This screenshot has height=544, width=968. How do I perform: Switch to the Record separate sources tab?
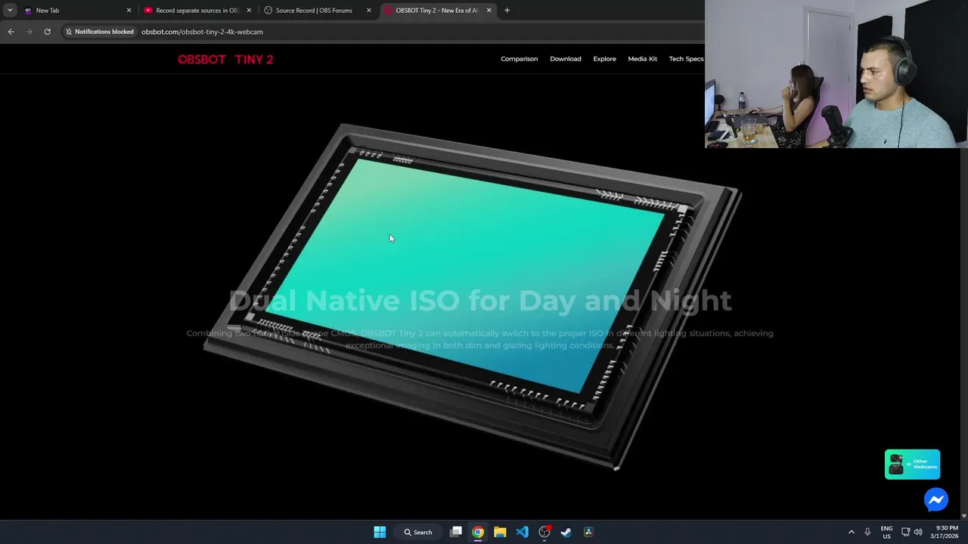(197, 11)
